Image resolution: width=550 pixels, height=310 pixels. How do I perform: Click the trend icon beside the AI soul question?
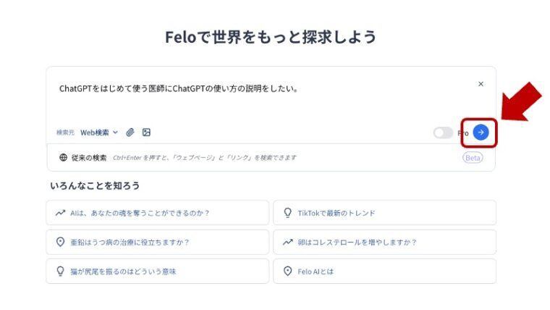pyautogui.click(x=60, y=213)
